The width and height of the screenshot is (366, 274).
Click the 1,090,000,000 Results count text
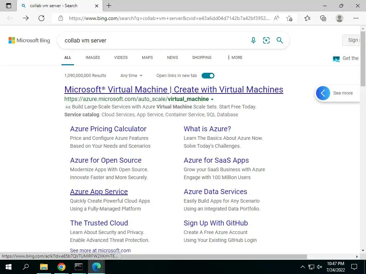(x=85, y=76)
